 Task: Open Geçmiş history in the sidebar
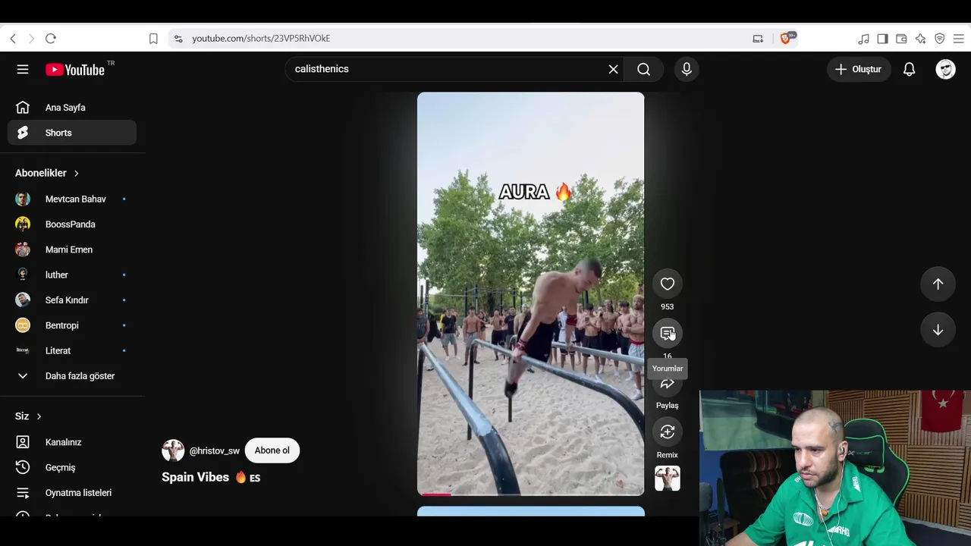[72, 467]
